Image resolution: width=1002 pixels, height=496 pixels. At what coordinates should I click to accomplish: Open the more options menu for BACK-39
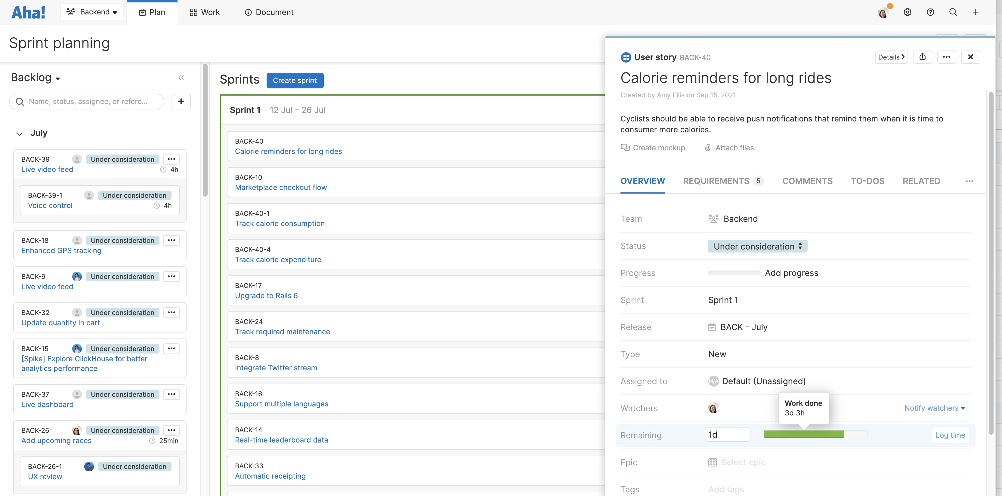[171, 159]
